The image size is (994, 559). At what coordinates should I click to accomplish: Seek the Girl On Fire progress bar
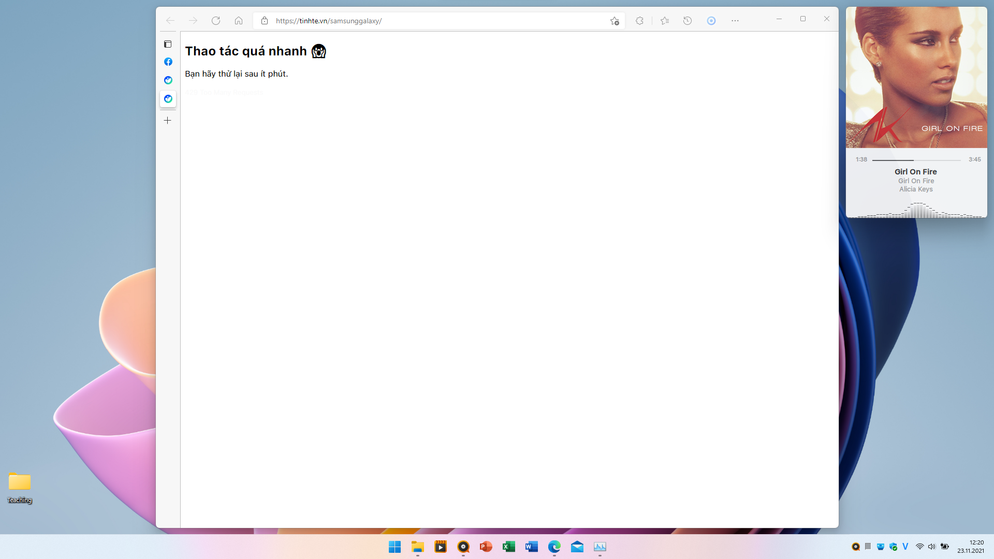click(x=916, y=160)
